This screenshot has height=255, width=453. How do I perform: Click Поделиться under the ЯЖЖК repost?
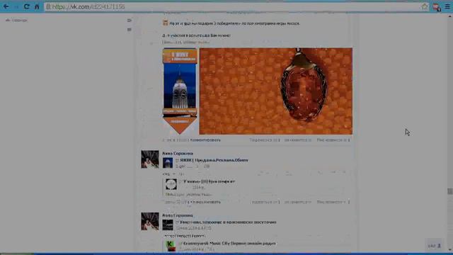tap(265, 202)
